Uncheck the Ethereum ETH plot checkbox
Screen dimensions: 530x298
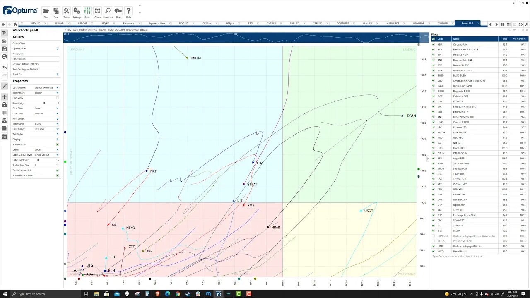tap(434, 112)
